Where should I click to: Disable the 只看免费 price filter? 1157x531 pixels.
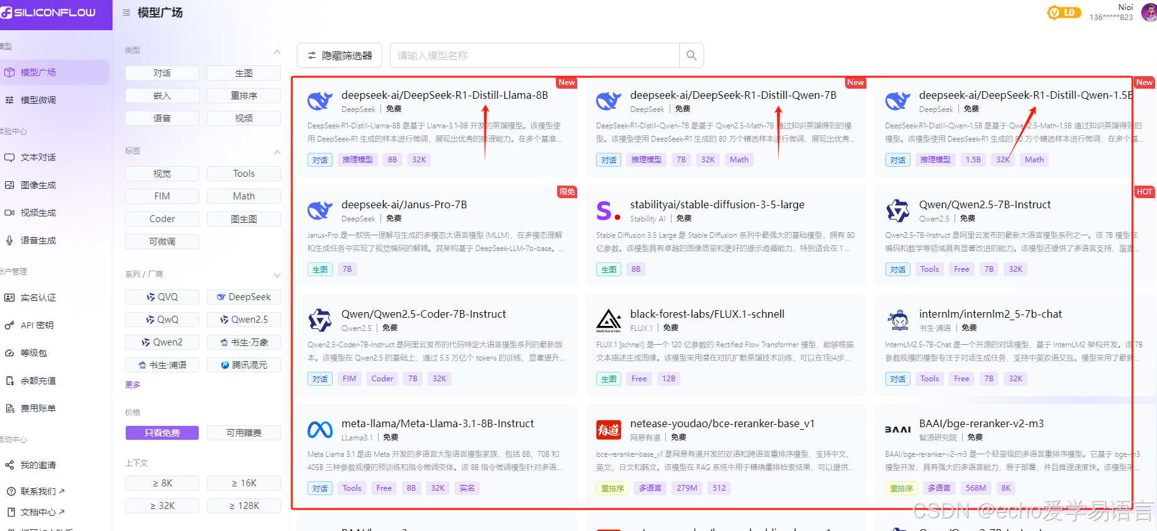[162, 433]
